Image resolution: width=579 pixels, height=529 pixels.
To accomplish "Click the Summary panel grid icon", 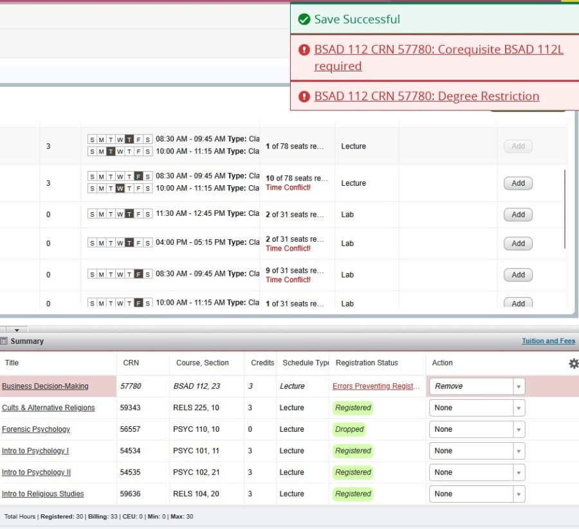I will pyautogui.click(x=5, y=341).
